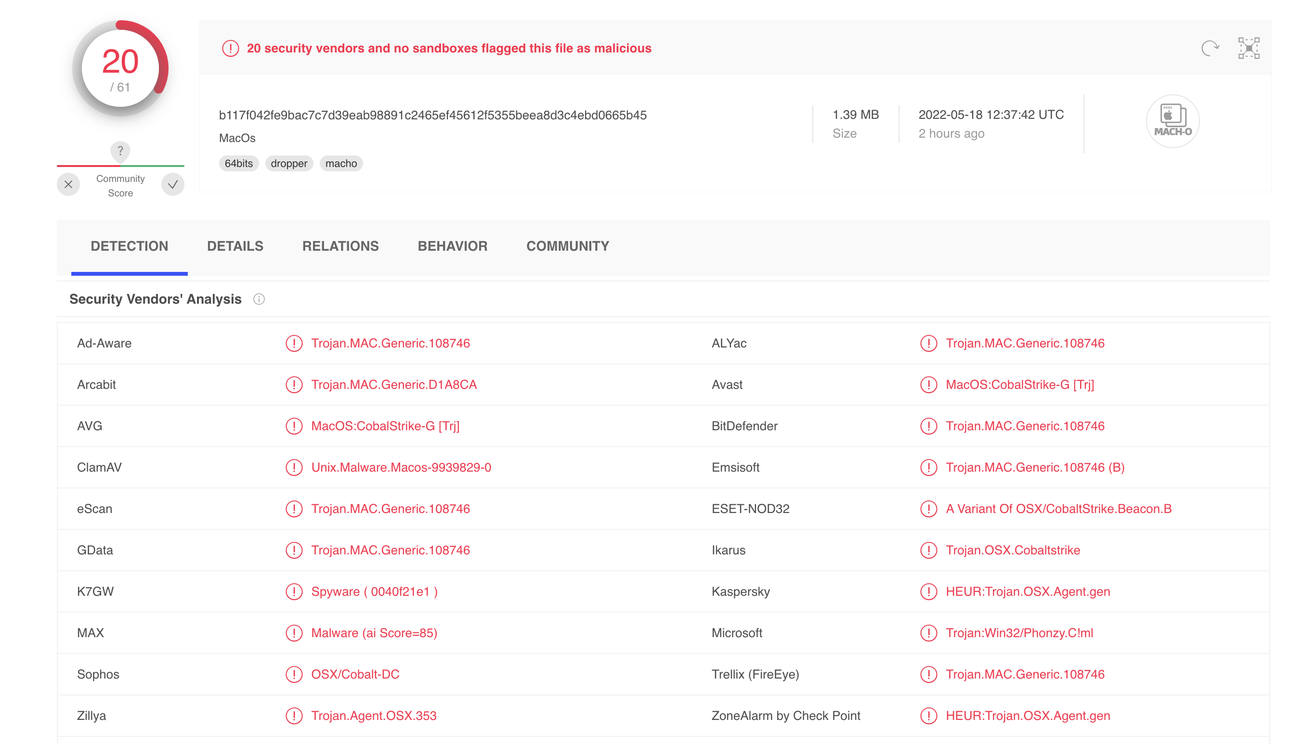Viewport: 1304px width, 744px height.
Task: Click the macho tag
Action: [340, 164]
